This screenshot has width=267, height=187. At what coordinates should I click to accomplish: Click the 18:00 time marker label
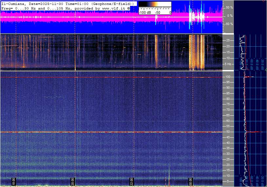click(x=14, y=181)
